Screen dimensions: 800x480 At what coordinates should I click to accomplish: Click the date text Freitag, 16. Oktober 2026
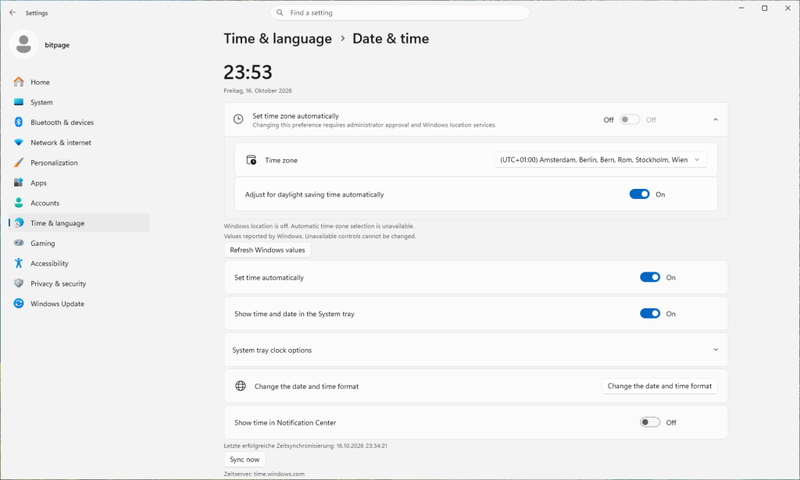click(x=258, y=91)
